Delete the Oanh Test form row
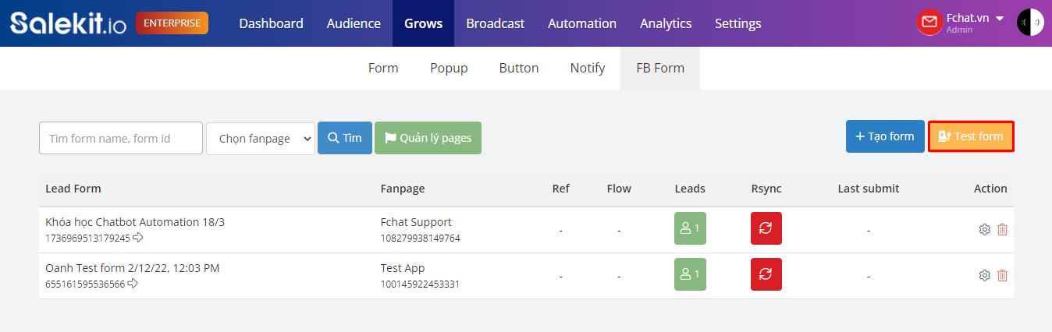Viewport: 1052px width, 332px height. (x=1002, y=275)
